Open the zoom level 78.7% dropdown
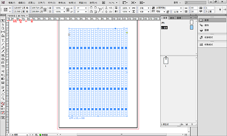The image size is (227, 136). point(117,3)
